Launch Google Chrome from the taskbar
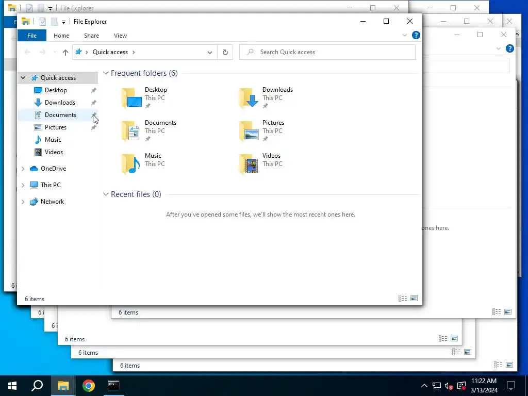This screenshot has height=396, width=528. pos(89,386)
